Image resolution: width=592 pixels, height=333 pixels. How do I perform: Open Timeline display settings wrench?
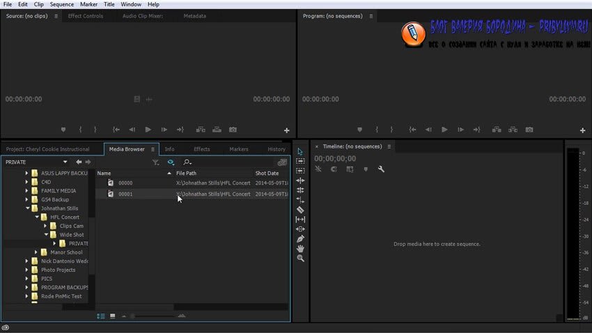coord(381,169)
